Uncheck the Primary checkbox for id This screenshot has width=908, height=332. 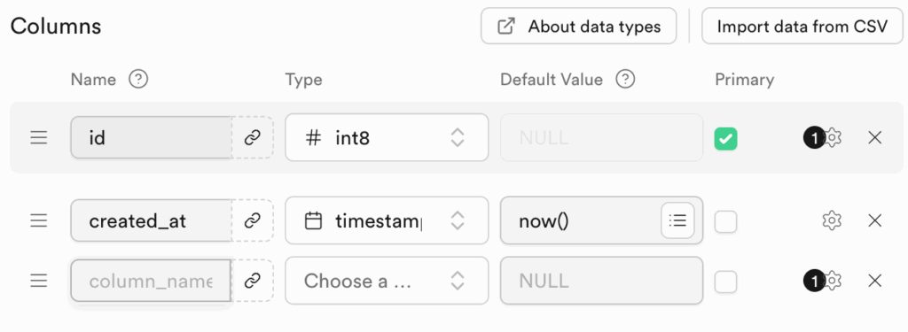725,139
